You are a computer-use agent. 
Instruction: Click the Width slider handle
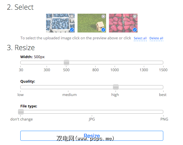66,63
